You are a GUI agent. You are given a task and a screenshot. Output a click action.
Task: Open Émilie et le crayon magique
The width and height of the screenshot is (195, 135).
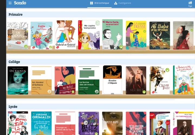(x=41, y=35)
